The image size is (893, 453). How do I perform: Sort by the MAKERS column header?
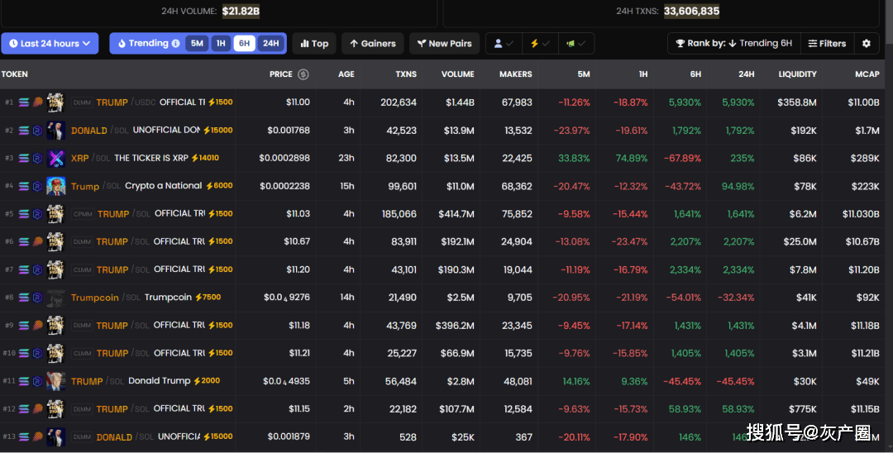(515, 74)
